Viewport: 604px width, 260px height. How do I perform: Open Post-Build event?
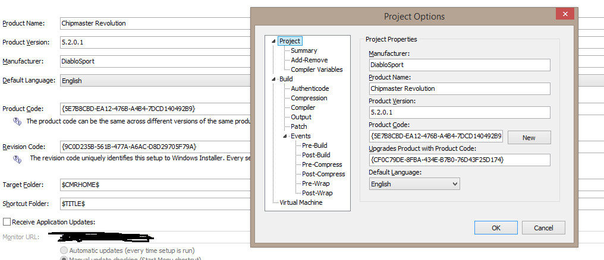click(x=316, y=155)
